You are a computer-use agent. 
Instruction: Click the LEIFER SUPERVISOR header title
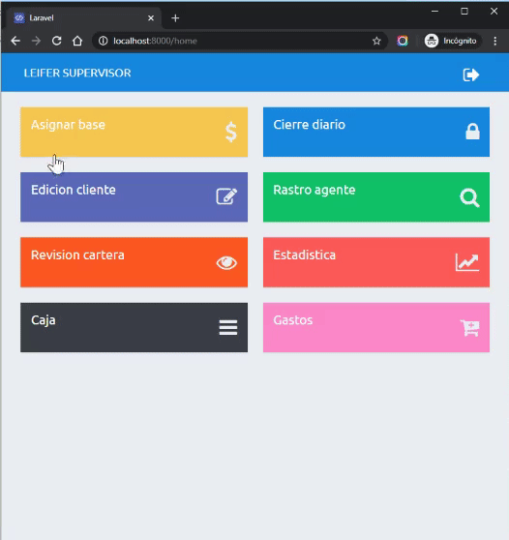[x=77, y=73]
